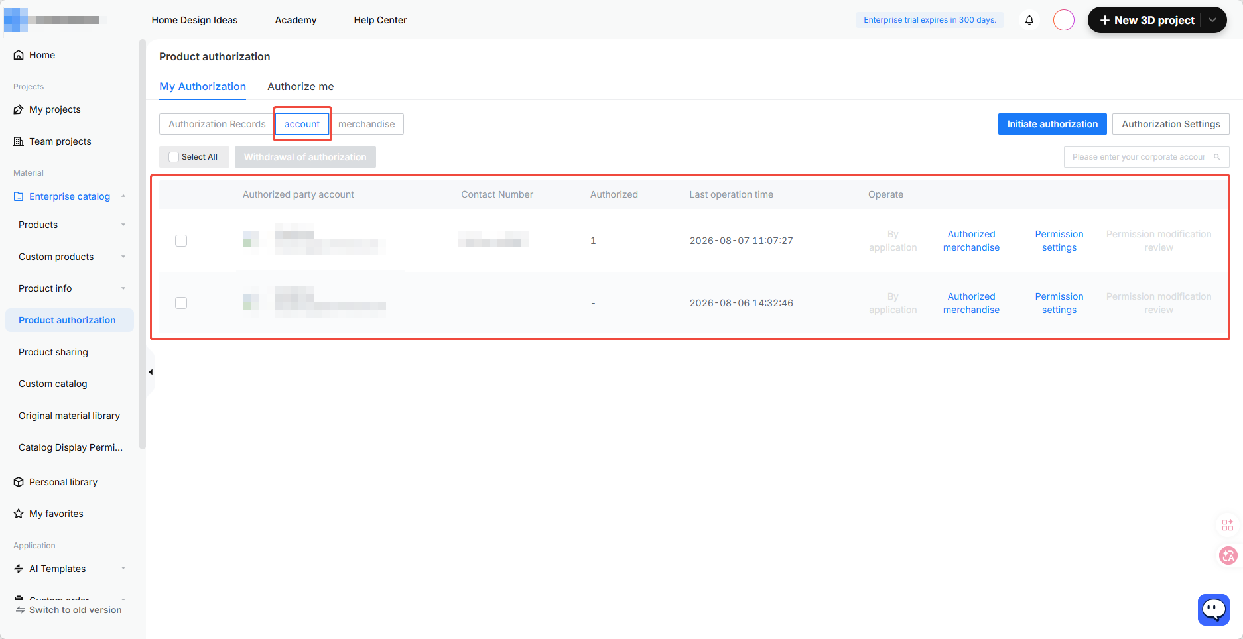Open the New 3D project dropdown arrow
This screenshot has height=639, width=1243.
tap(1212, 20)
